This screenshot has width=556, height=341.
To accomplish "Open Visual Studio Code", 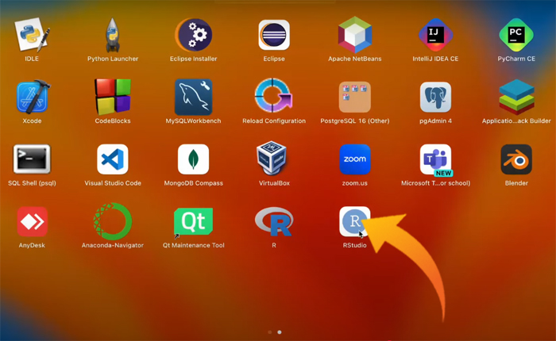I will click(113, 159).
